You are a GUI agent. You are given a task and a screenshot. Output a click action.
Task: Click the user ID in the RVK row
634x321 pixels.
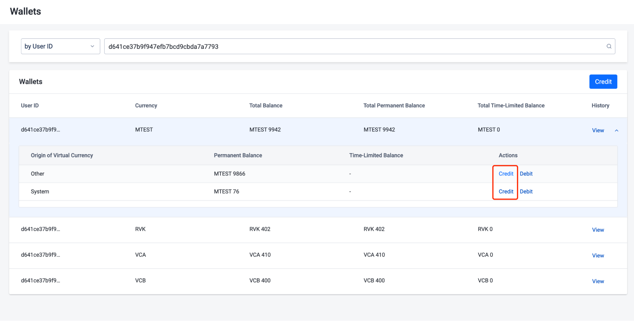click(40, 229)
